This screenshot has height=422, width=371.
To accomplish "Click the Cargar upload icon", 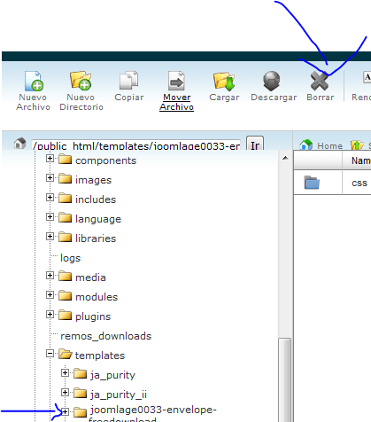I will (224, 81).
